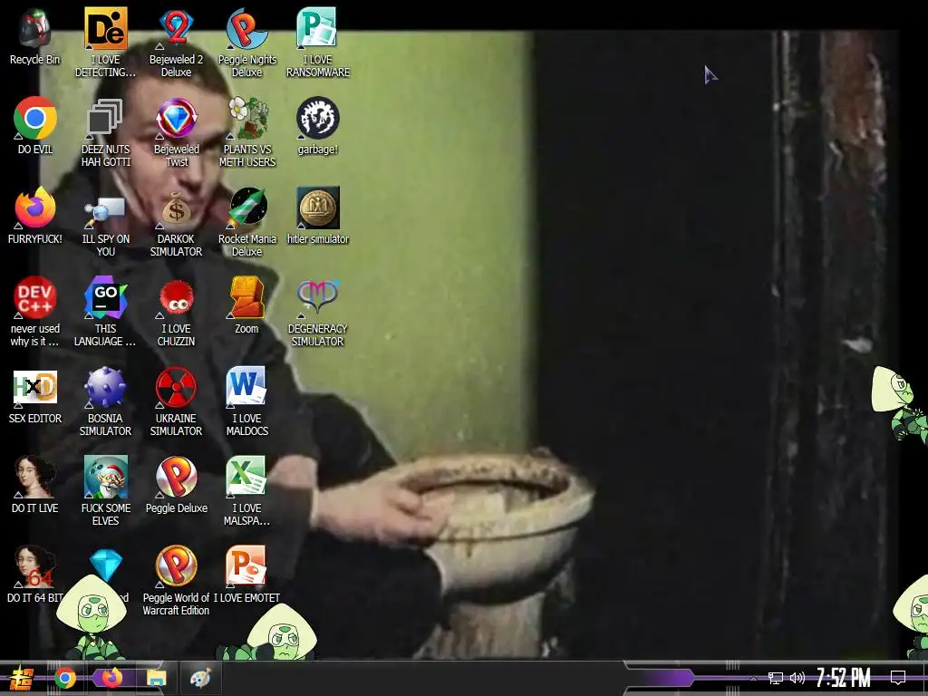Select the DO IT 64 BIT shortcut
This screenshot has width=928, height=696.
click(35, 574)
